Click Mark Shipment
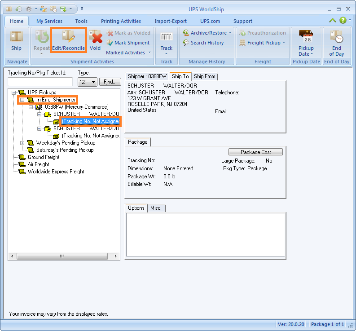Image resolution: width=356 pixels, height=331 pixels. [x=128, y=43]
